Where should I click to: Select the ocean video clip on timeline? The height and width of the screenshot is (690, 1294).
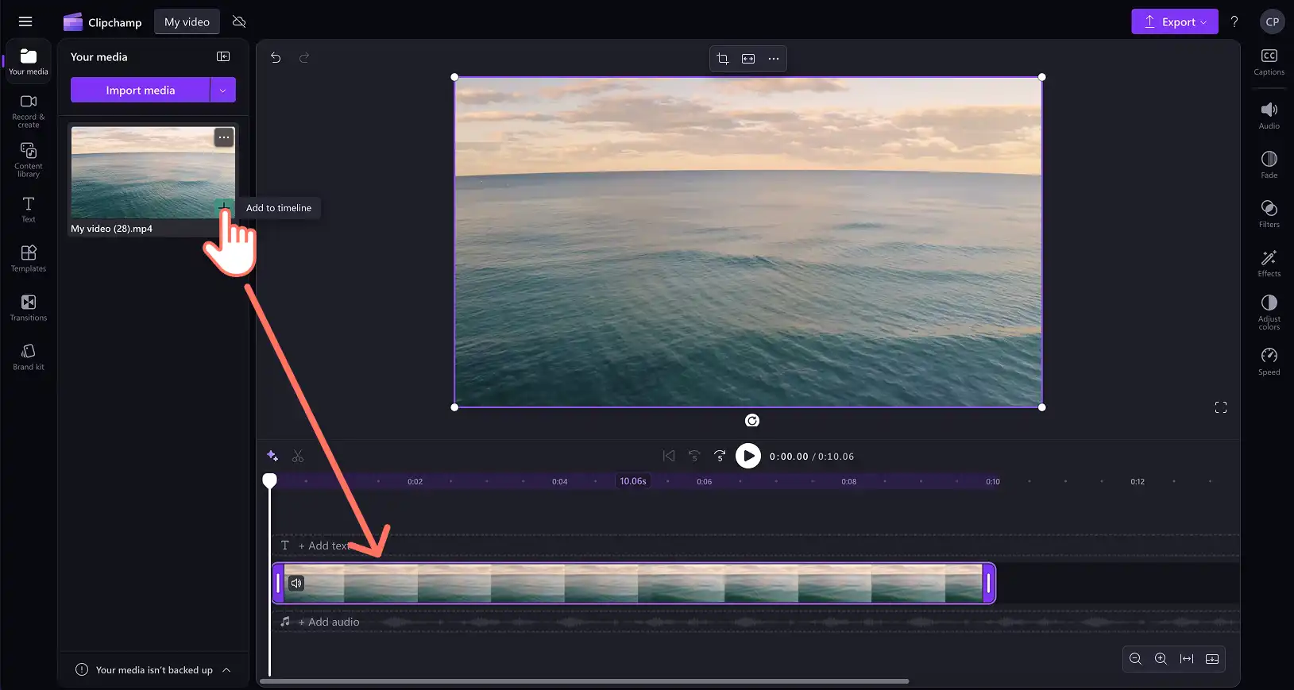tap(633, 584)
